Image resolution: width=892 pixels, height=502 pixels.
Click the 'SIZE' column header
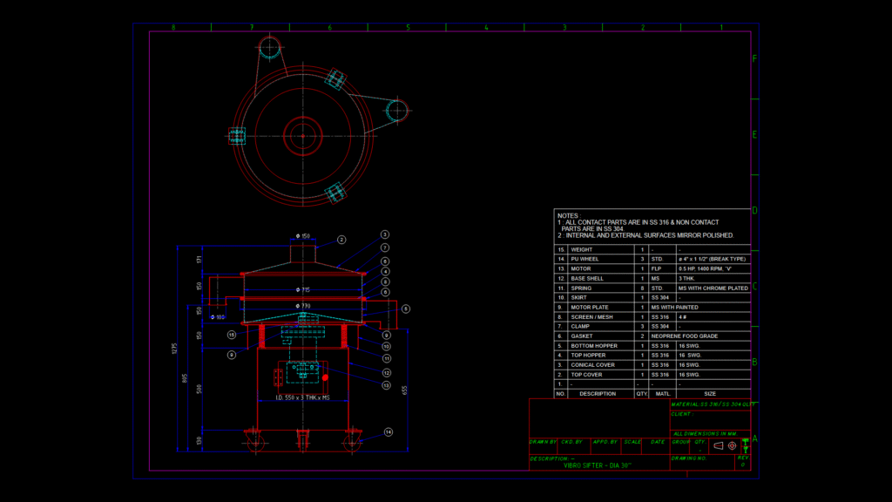pos(710,394)
